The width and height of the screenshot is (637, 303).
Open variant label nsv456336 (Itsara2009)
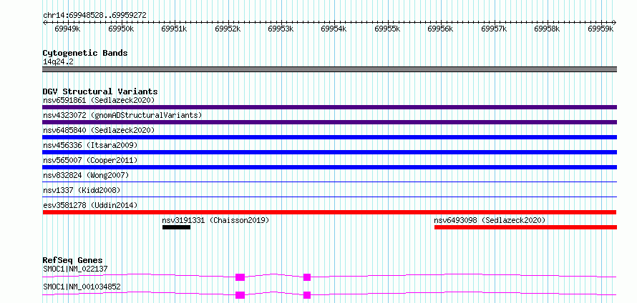click(x=90, y=145)
